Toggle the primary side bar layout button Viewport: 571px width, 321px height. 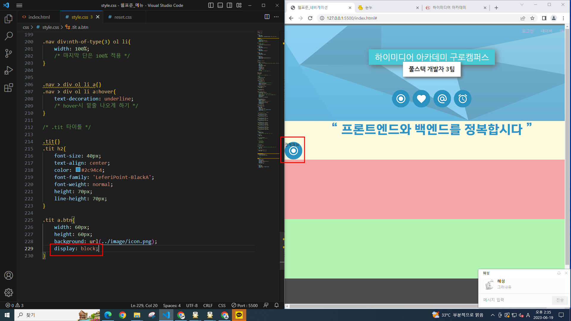tap(211, 5)
